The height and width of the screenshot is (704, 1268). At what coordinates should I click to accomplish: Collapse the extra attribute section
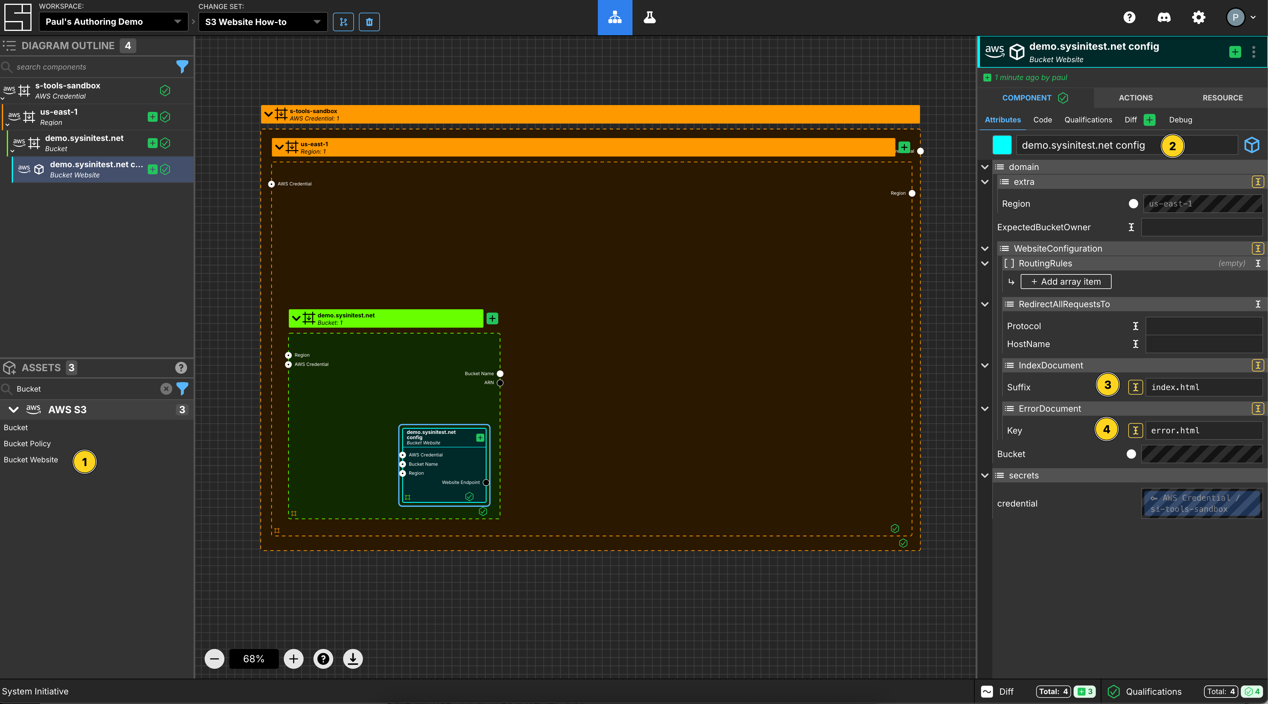[985, 182]
